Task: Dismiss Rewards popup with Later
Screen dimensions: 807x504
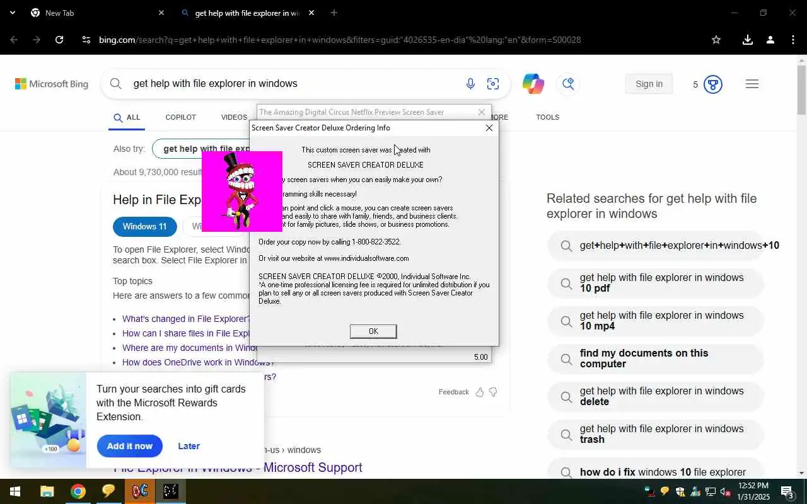Action: tap(189, 446)
